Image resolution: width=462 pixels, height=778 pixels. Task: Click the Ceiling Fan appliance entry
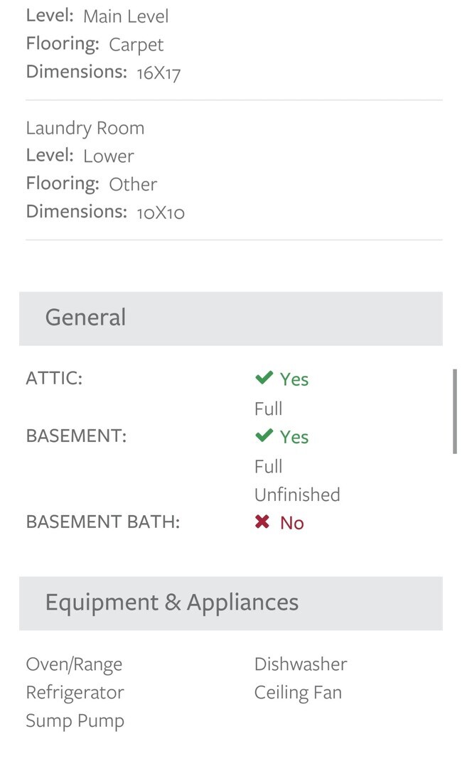click(299, 693)
